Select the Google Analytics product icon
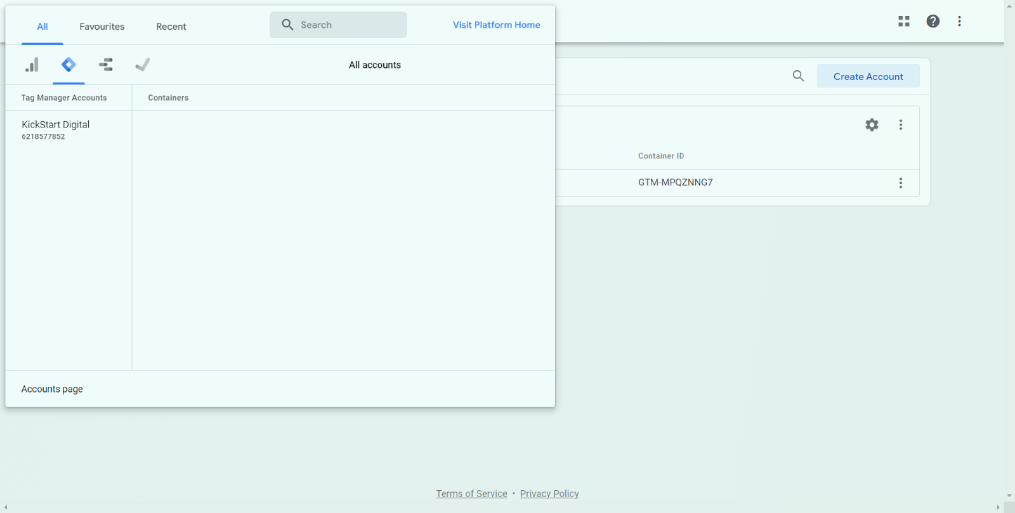Image resolution: width=1015 pixels, height=513 pixels. click(32, 65)
